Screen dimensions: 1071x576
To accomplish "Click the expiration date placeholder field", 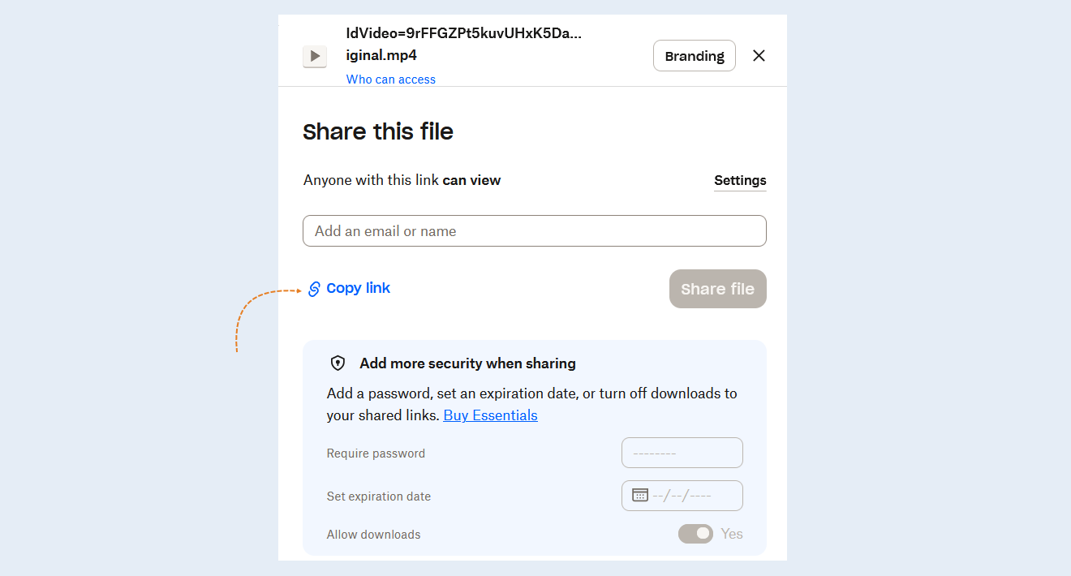I will click(x=682, y=496).
